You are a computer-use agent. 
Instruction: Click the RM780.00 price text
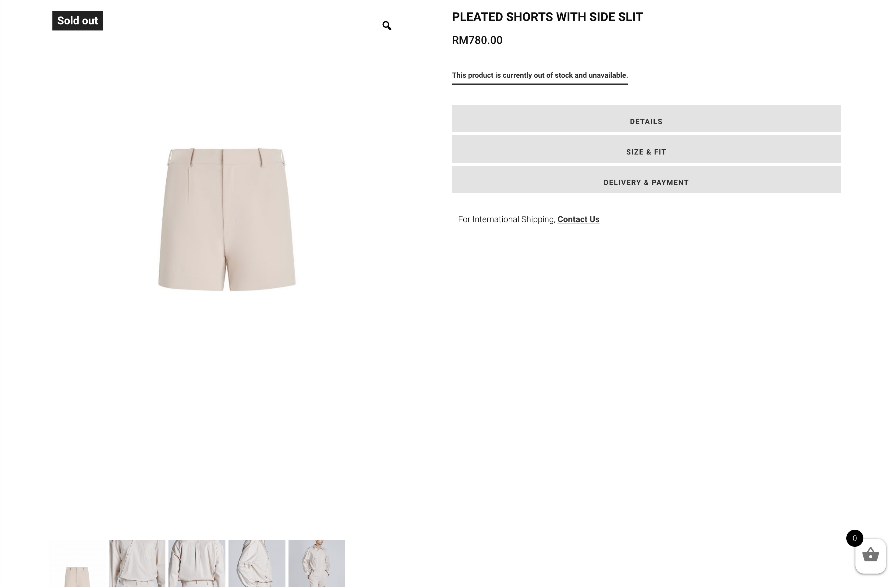(477, 40)
